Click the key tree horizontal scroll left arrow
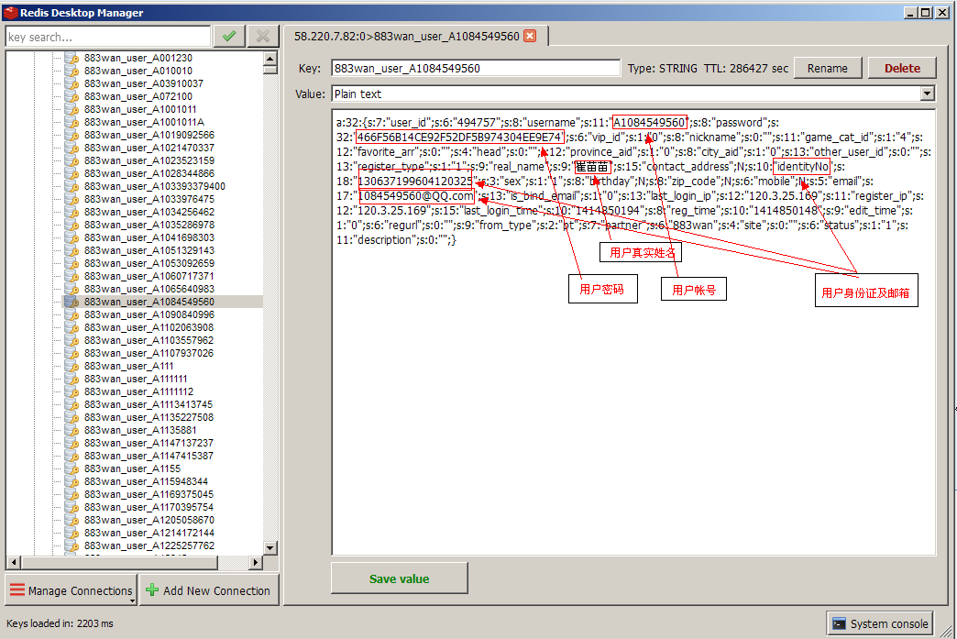 pyautogui.click(x=14, y=561)
